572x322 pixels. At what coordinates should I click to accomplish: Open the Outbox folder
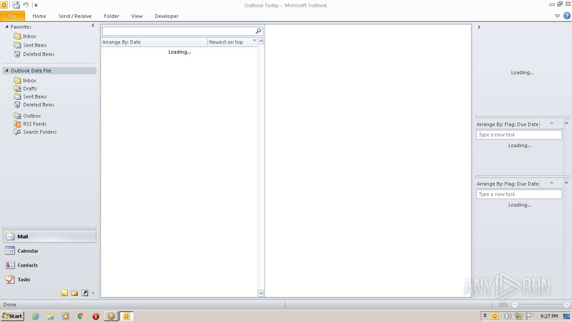pyautogui.click(x=32, y=116)
